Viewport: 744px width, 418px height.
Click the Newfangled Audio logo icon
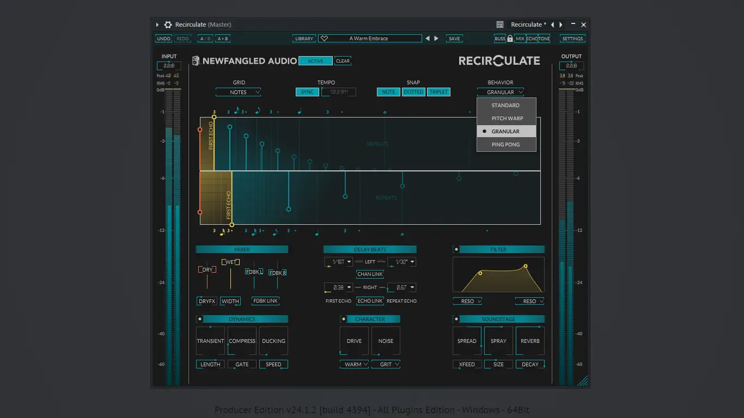point(196,61)
